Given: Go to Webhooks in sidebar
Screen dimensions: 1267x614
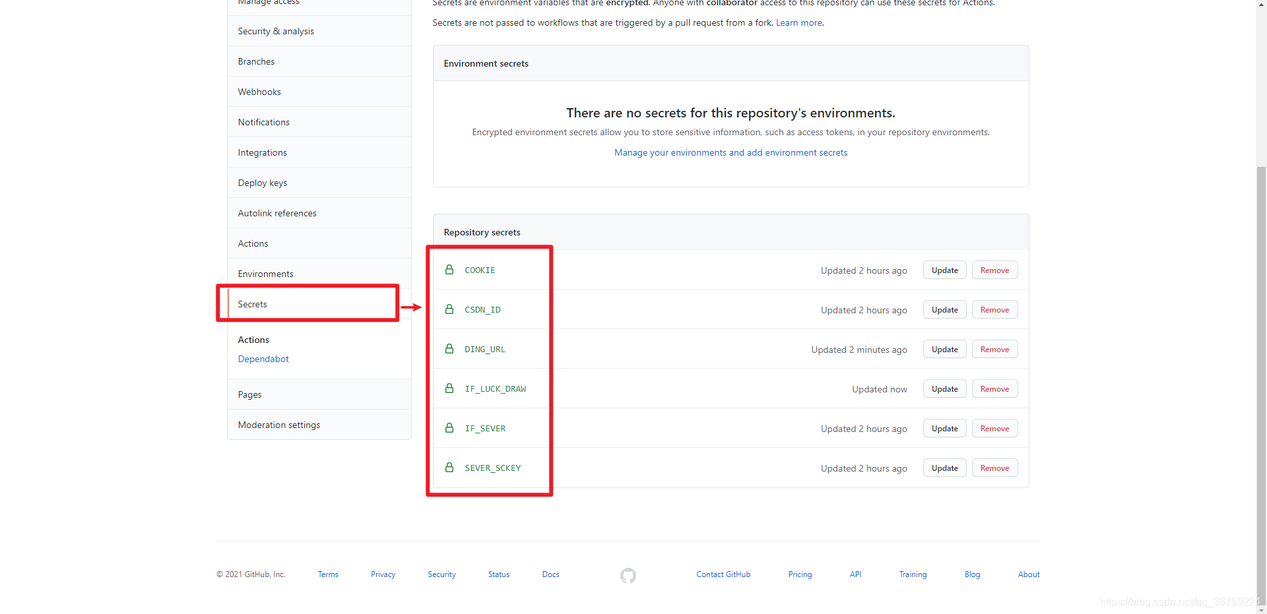Looking at the screenshot, I should [x=319, y=92].
